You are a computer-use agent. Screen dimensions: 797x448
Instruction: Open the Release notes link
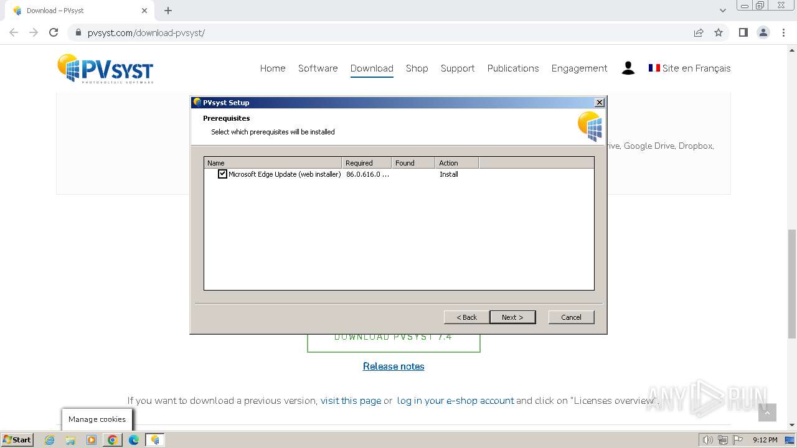tap(394, 366)
